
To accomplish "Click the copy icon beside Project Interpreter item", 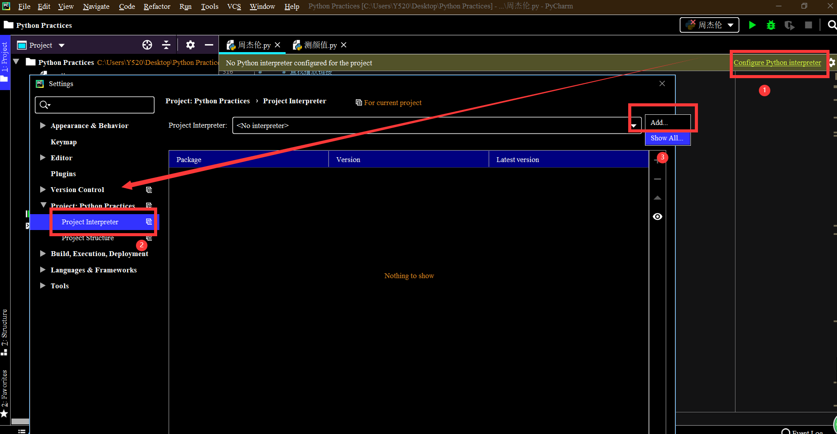I will (x=149, y=222).
